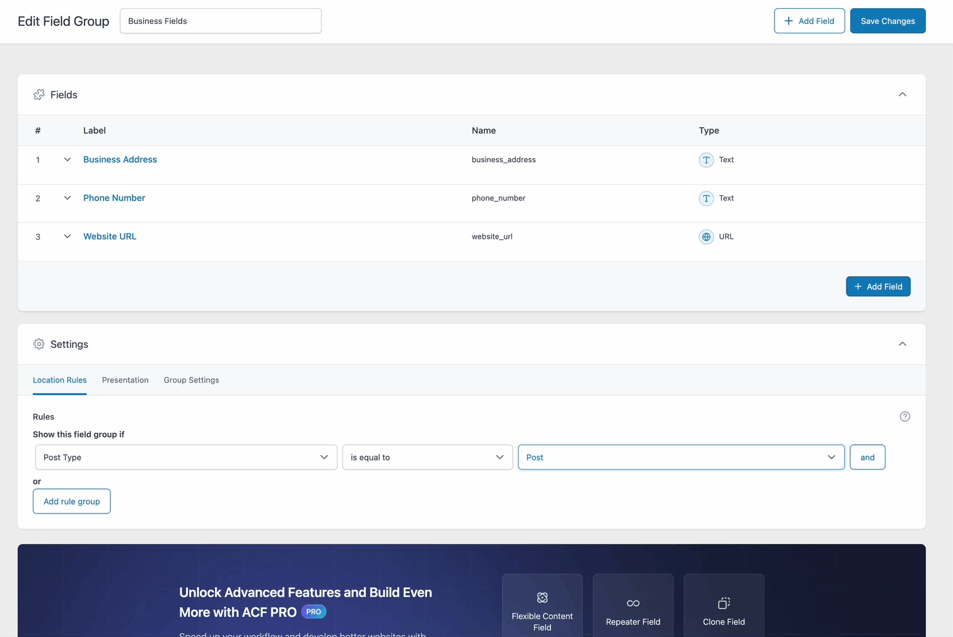Open the Post value dropdown

coord(681,457)
